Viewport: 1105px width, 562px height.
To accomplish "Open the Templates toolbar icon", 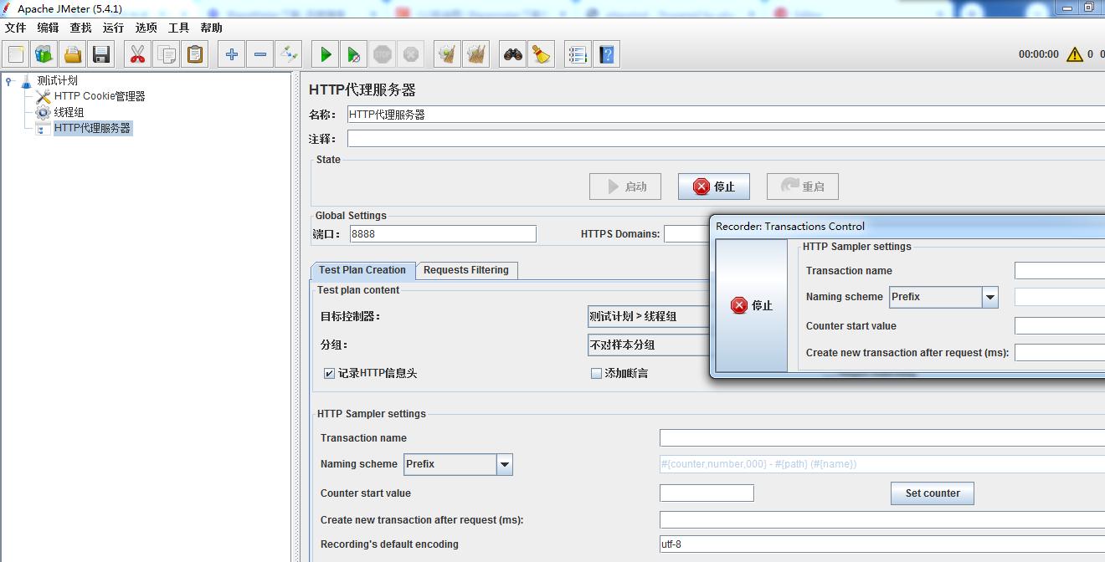I will 44,54.
